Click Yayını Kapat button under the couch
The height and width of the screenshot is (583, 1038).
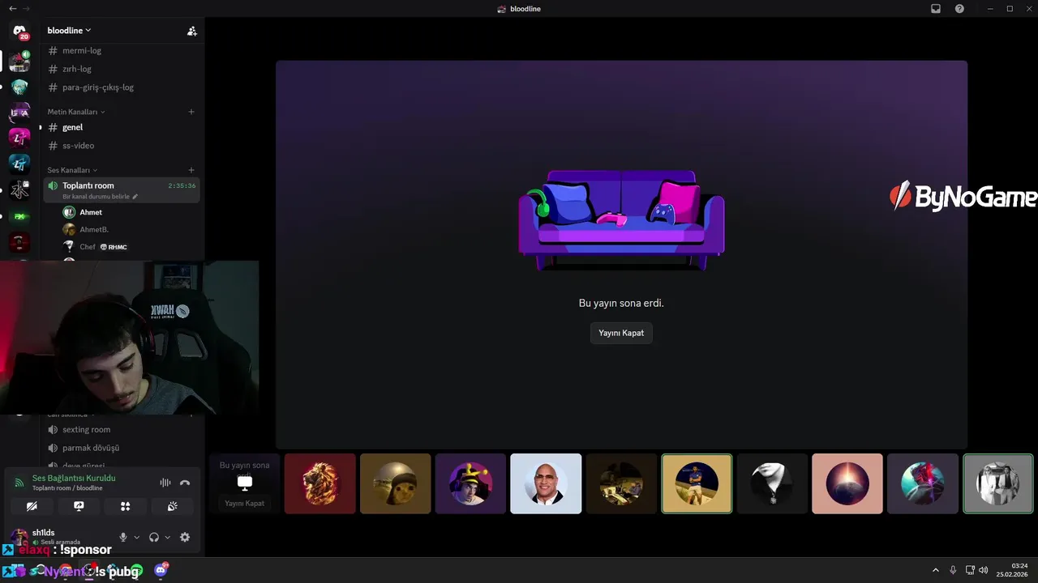pyautogui.click(x=621, y=333)
